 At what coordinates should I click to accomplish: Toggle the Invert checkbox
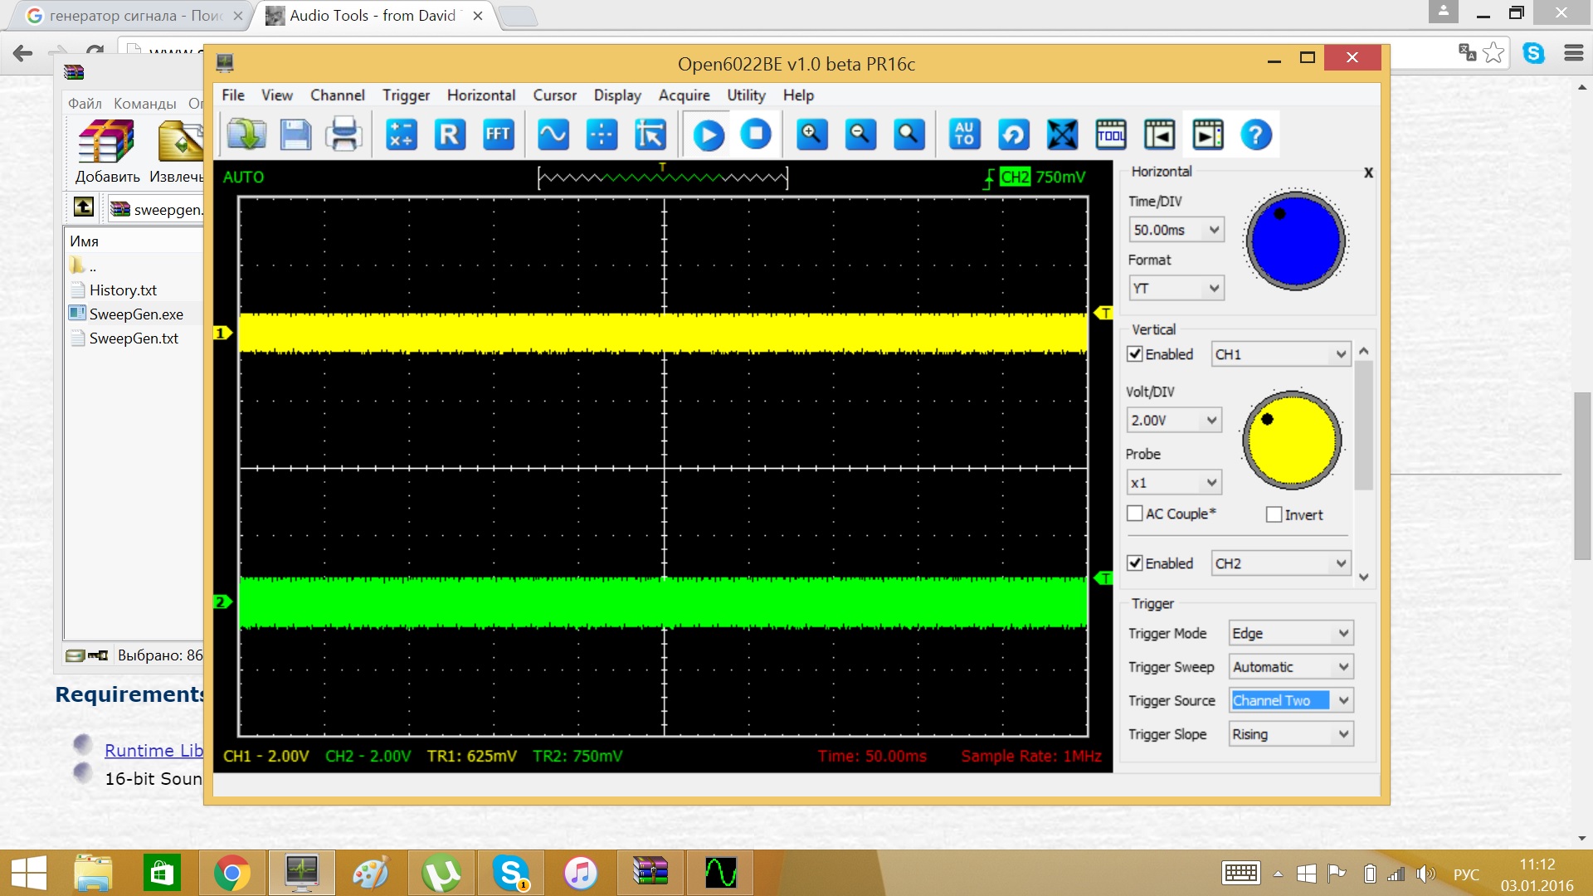tap(1274, 514)
